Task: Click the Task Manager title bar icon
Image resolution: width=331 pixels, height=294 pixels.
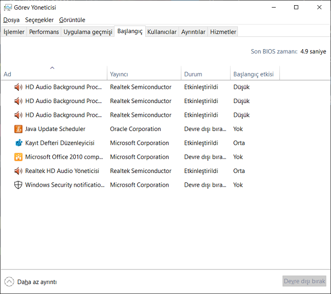Action: [x=8, y=8]
